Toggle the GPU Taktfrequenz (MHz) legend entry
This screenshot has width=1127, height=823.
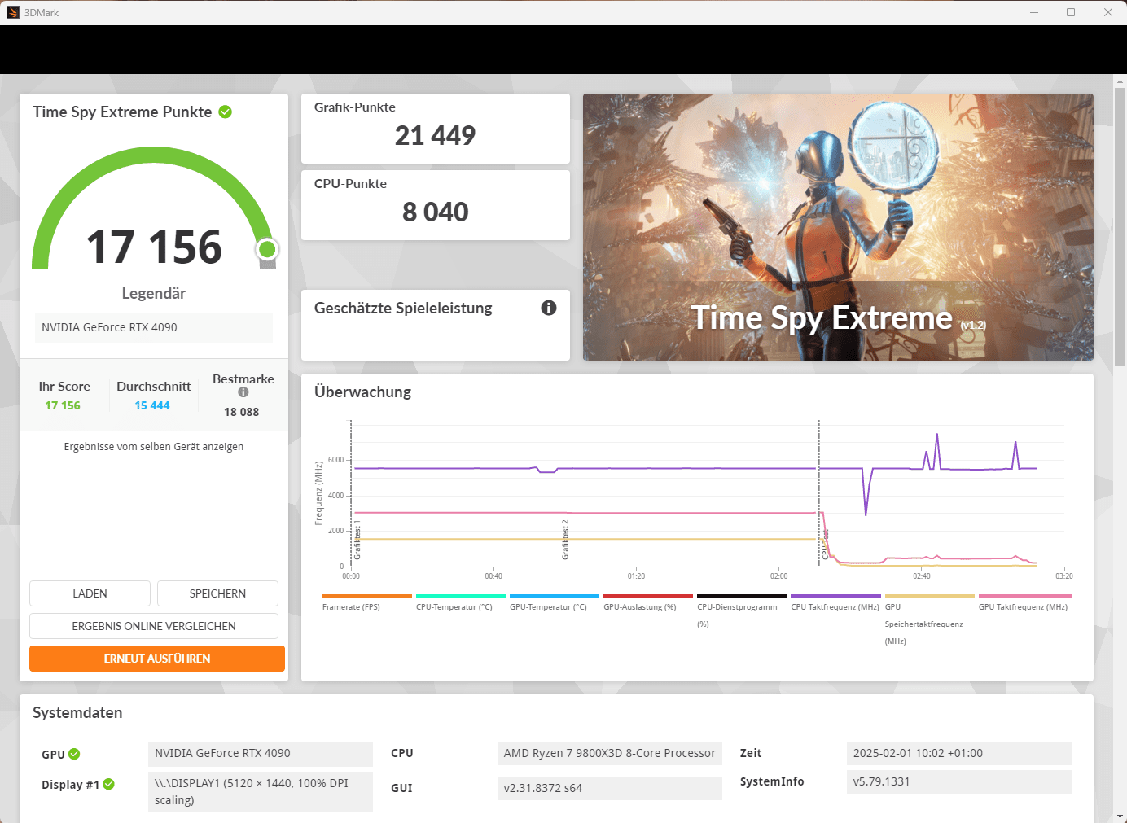tap(1025, 602)
